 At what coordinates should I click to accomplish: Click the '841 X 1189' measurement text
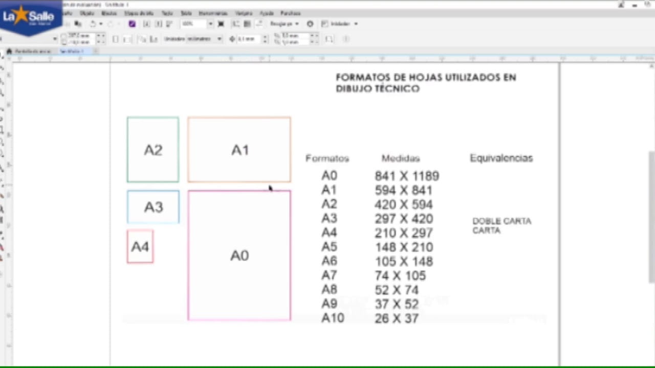click(x=407, y=176)
